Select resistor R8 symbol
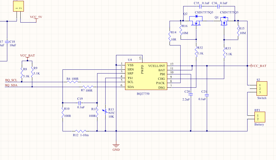 22,73
